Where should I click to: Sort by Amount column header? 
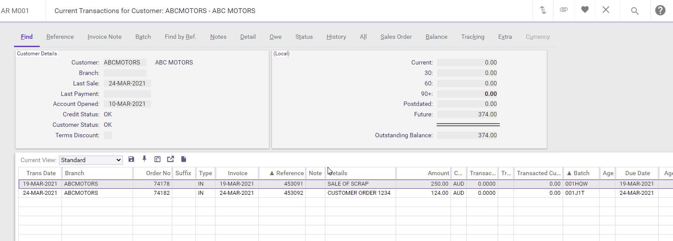(x=424, y=173)
